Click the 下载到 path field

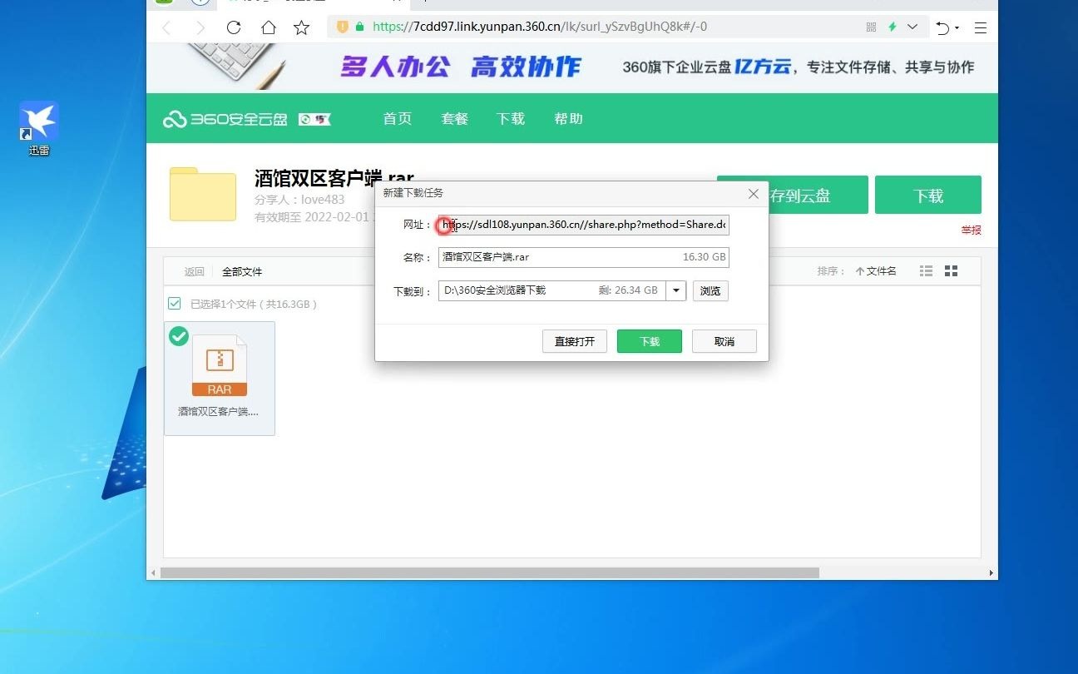click(x=552, y=290)
